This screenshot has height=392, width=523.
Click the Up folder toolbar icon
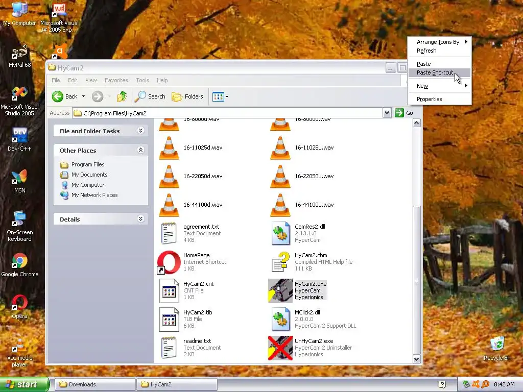122,96
